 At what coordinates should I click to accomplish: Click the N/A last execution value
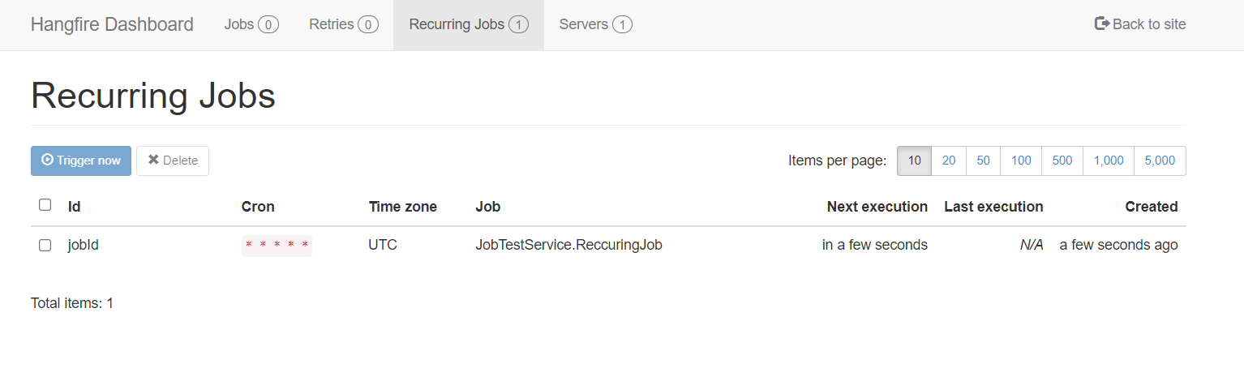1032,245
